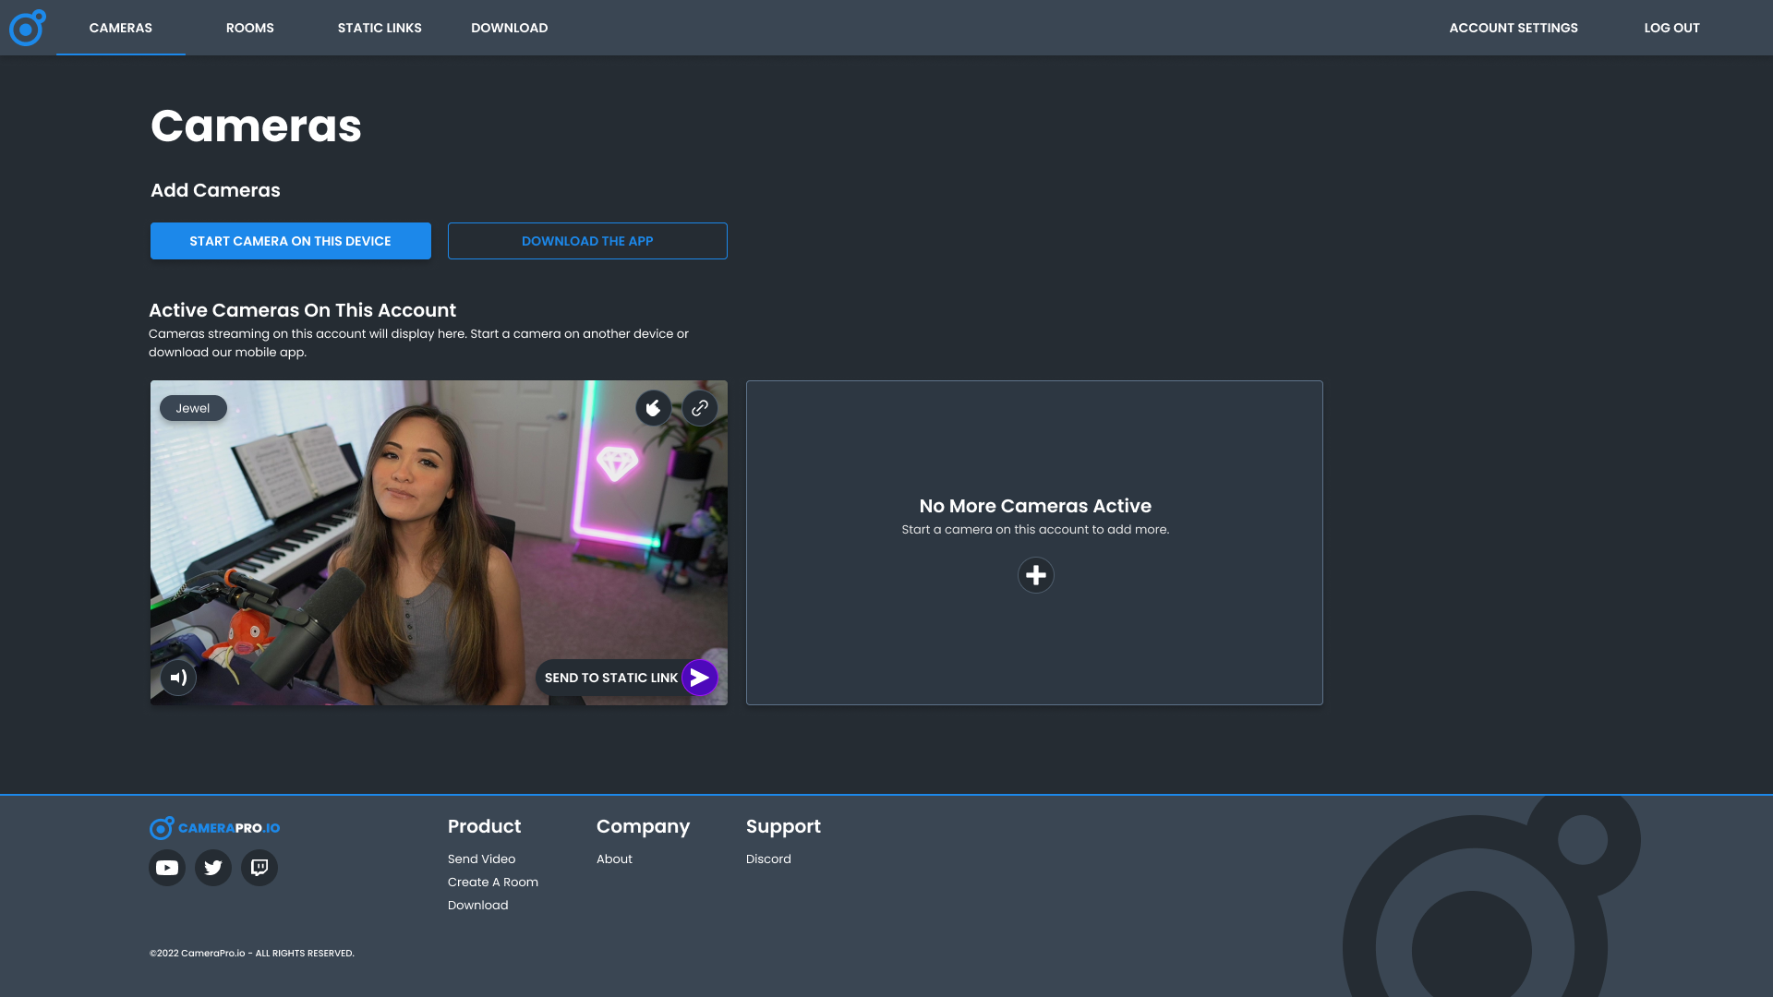Screen dimensions: 1773x997
Task: Open the Discord support link
Action: pos(768,859)
